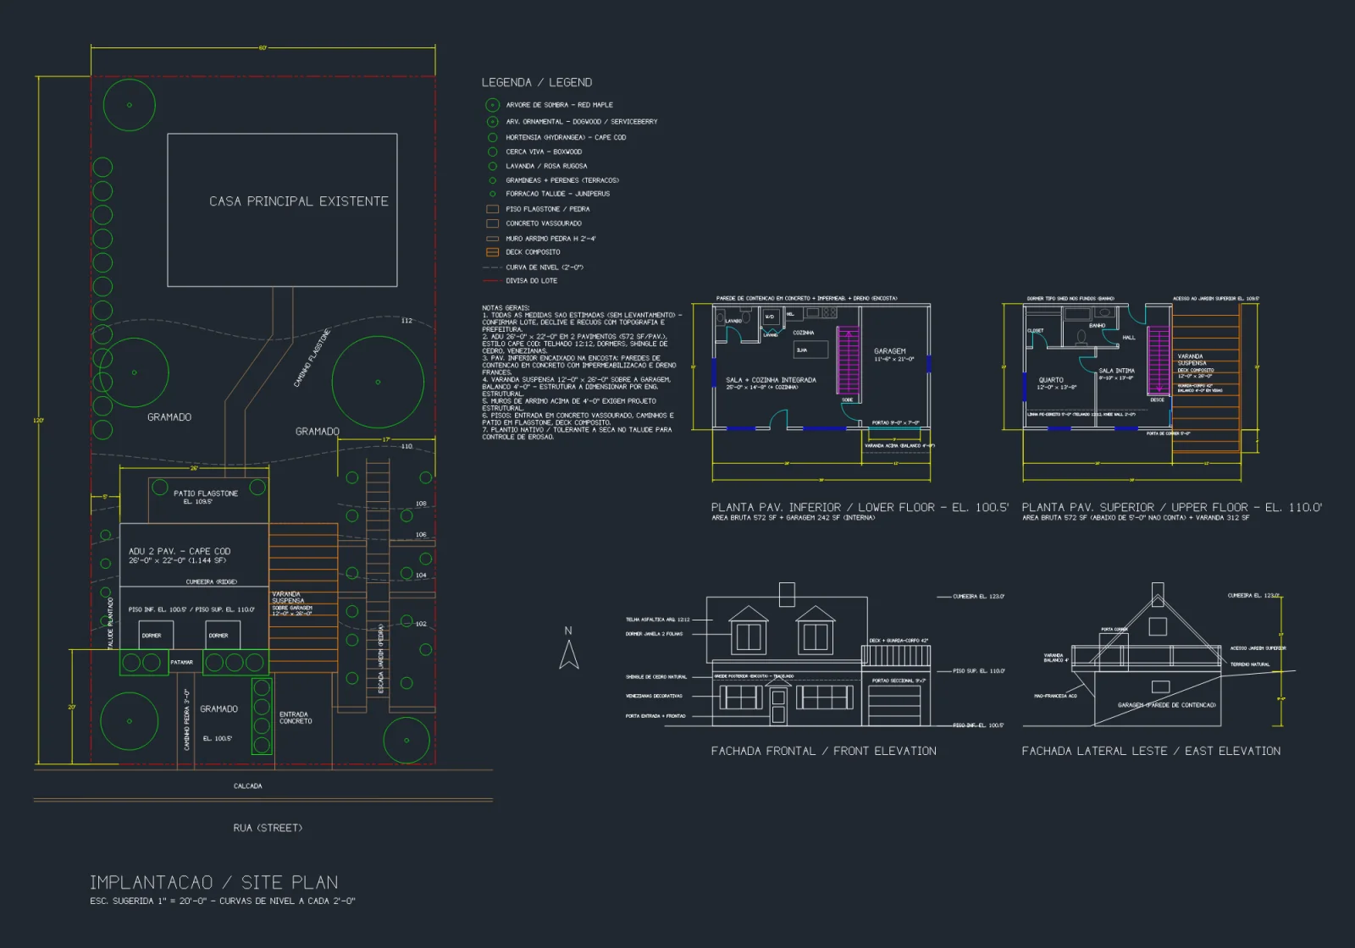Click the "FACHADA LATERAL LESTE / EAST ELEVATION" title
Screen dimensions: 1355x948
point(1151,751)
